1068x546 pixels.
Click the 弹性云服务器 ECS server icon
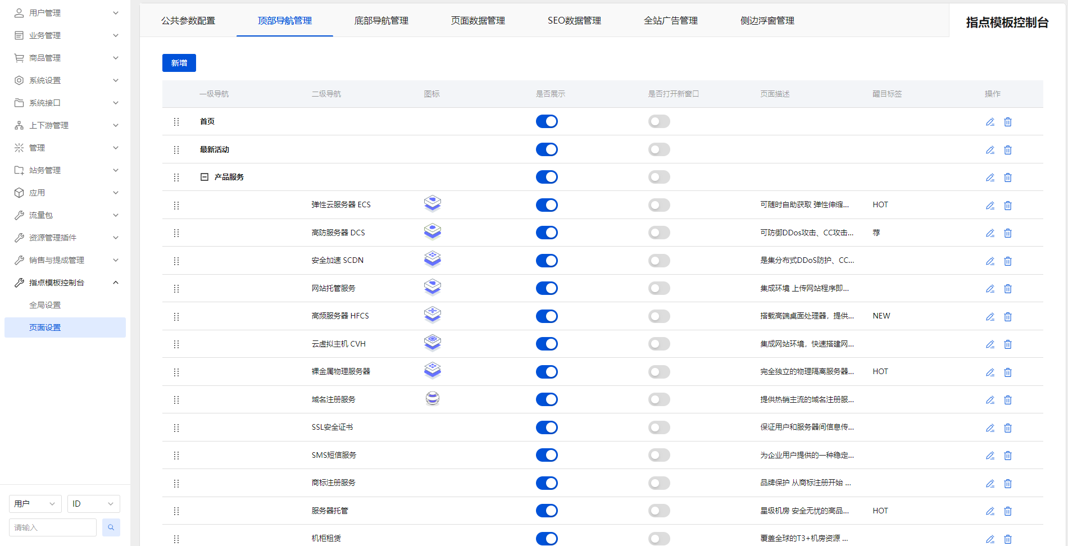[433, 203]
